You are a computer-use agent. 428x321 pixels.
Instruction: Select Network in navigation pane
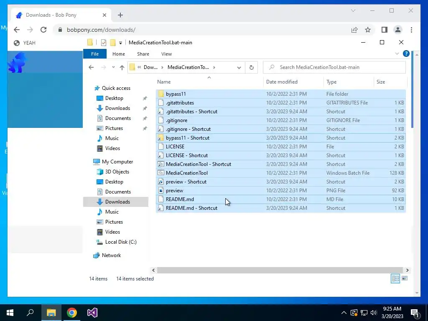(111, 255)
